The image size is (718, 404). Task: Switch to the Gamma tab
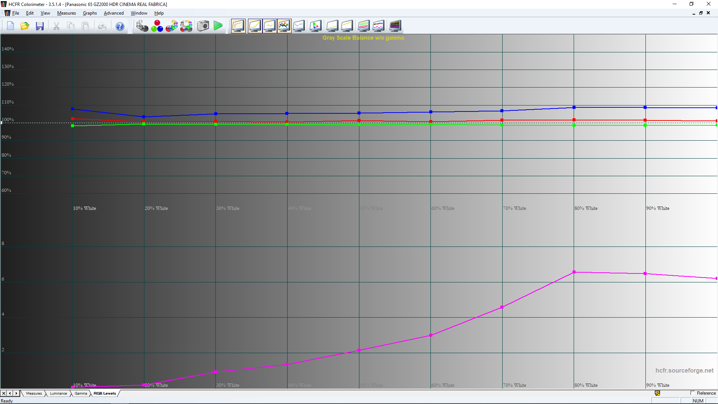coord(81,394)
